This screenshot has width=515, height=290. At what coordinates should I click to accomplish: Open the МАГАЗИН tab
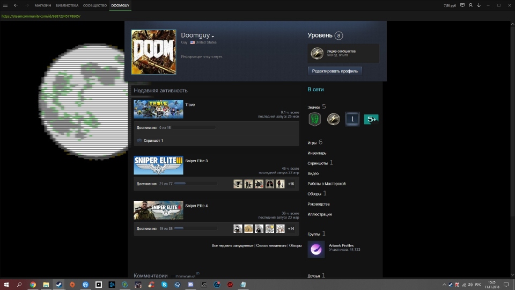pos(43,5)
